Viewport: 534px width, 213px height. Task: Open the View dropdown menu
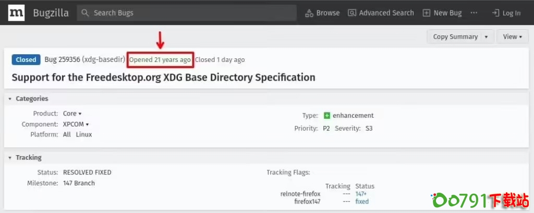(513, 36)
